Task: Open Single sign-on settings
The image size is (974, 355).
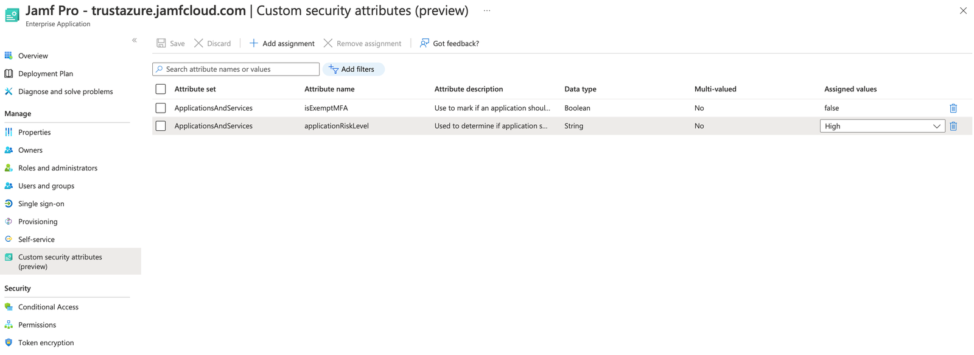Action: coord(41,203)
